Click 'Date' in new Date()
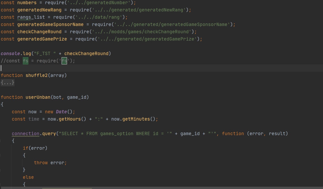 pyautogui.click(x=62, y=112)
